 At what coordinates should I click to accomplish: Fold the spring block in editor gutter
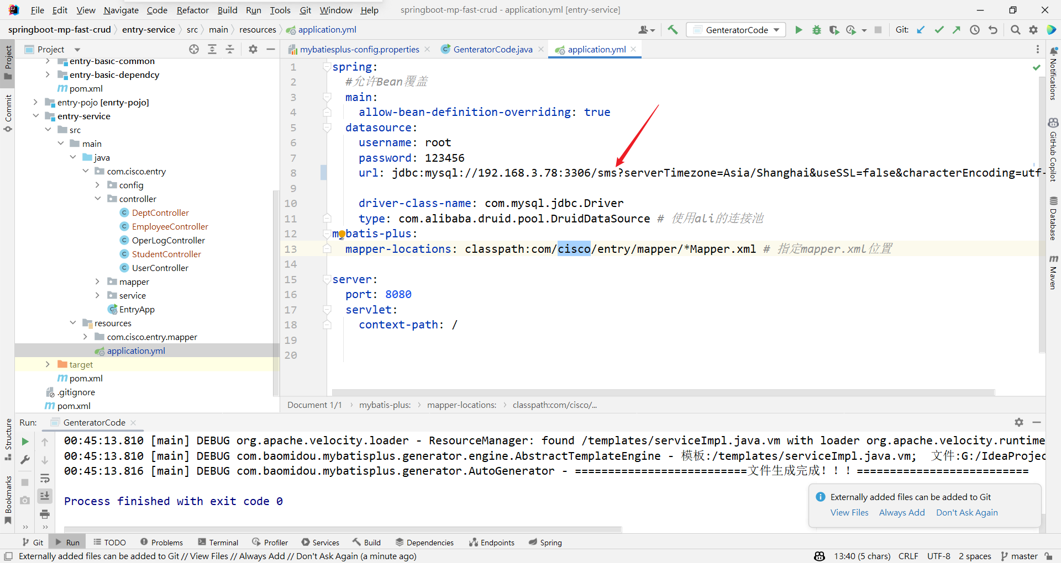327,67
